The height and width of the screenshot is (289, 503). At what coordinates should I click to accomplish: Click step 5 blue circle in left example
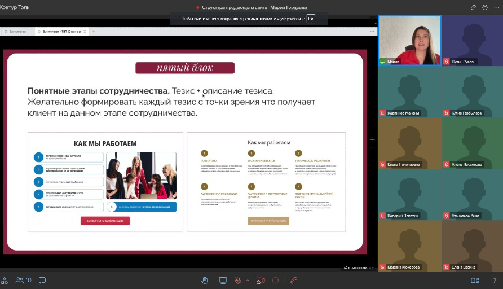(x=38, y=207)
